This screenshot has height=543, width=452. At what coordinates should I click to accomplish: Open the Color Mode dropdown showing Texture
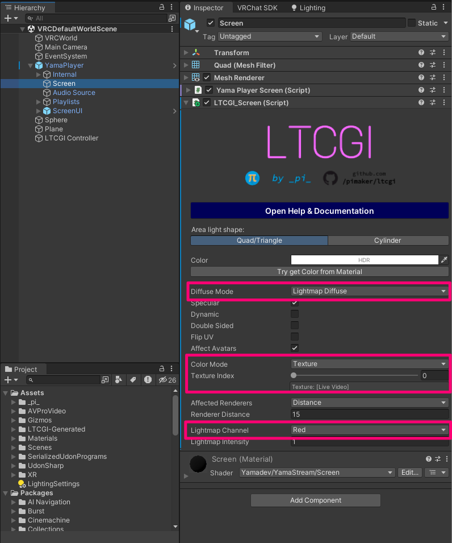click(x=369, y=364)
